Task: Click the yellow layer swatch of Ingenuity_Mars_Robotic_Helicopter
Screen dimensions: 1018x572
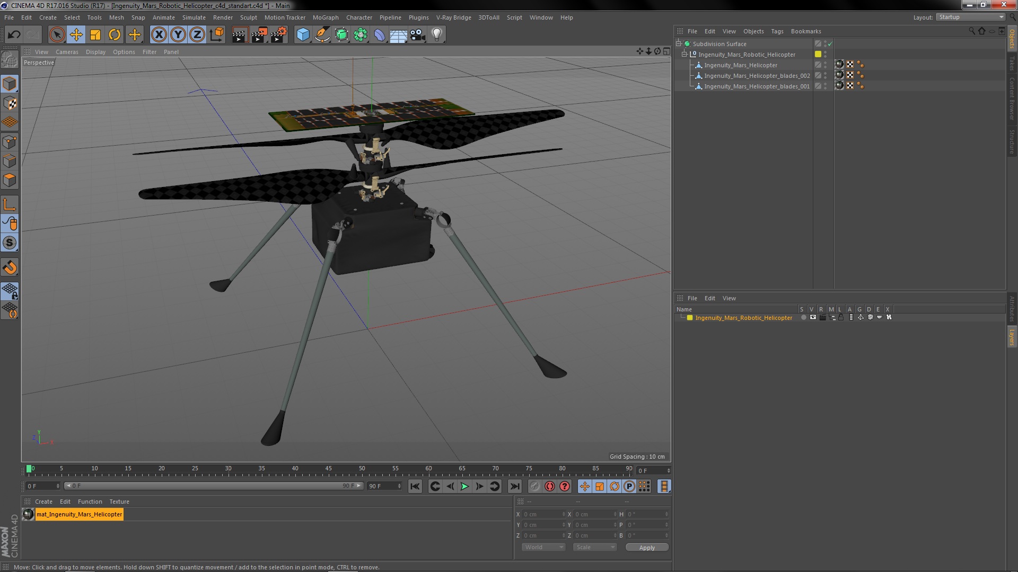Action: 818,55
